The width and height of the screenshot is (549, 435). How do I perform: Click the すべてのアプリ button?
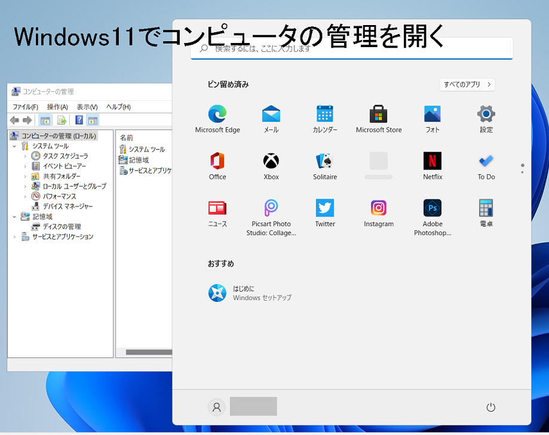[x=467, y=85]
